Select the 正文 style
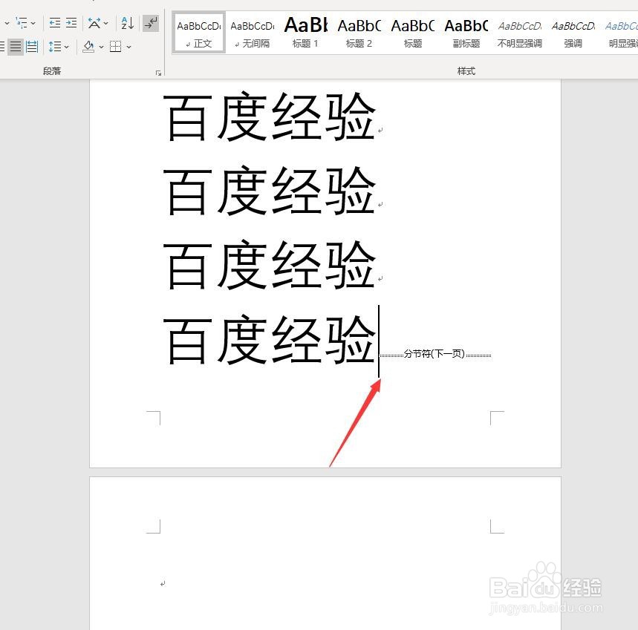 (199, 32)
